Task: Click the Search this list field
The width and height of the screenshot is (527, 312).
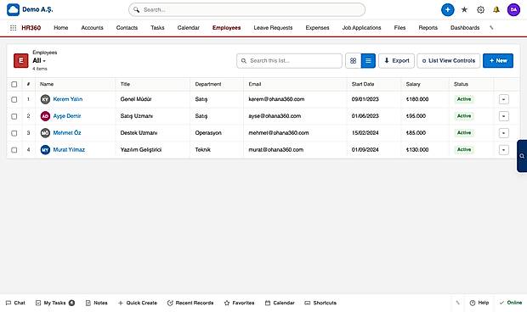Action: click(x=289, y=61)
